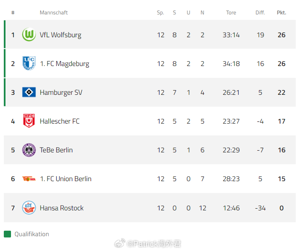This screenshot has height=251, width=297.
Task: Click the Hamburger SV diamond logo
Action: click(29, 92)
